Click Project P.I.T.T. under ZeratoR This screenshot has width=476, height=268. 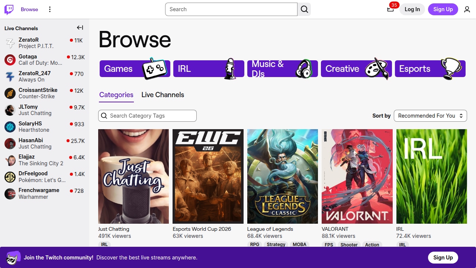(36, 46)
